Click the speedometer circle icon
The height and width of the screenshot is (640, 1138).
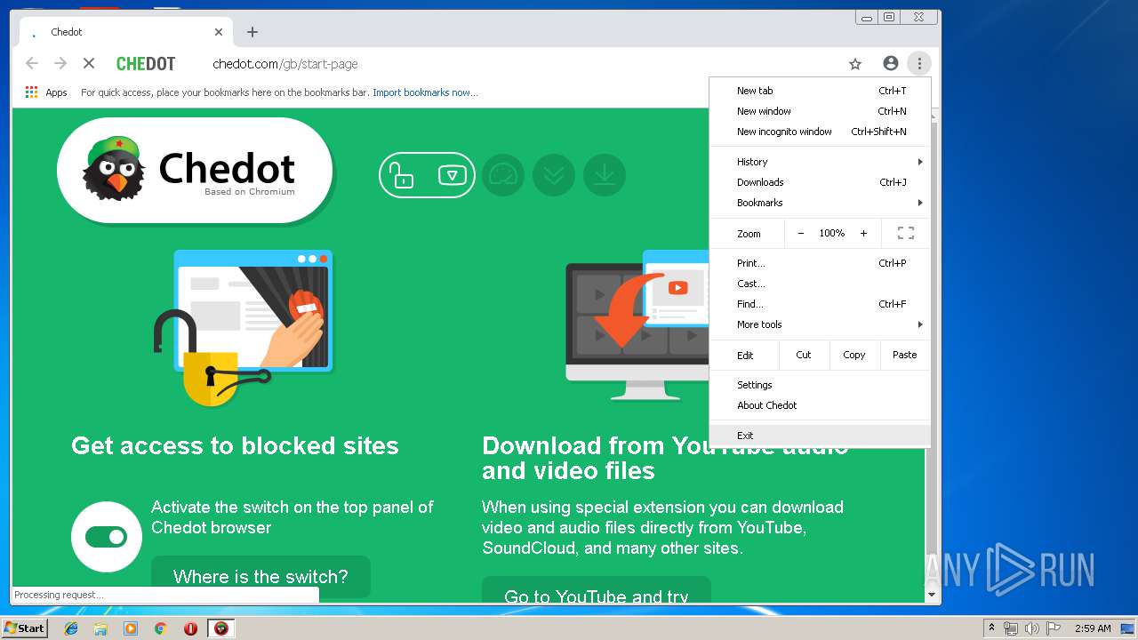point(503,175)
